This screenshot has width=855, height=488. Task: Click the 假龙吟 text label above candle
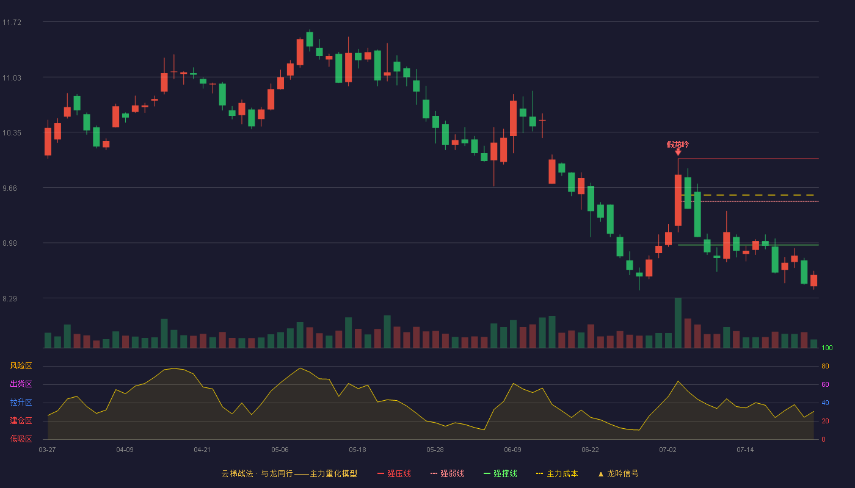point(678,144)
